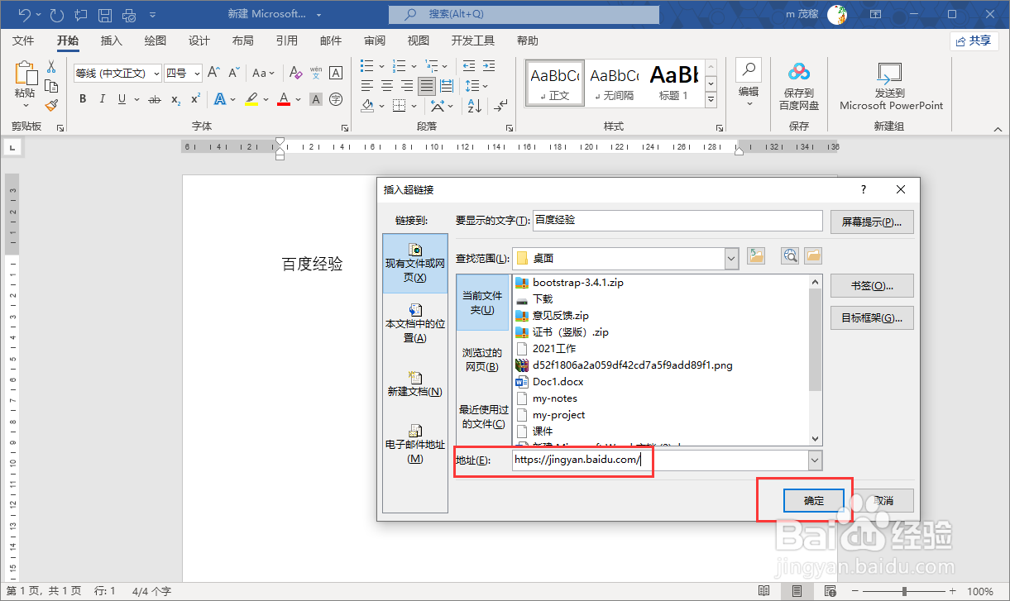Apply yellow text highlight color
The image size is (1010, 601).
tap(252, 99)
